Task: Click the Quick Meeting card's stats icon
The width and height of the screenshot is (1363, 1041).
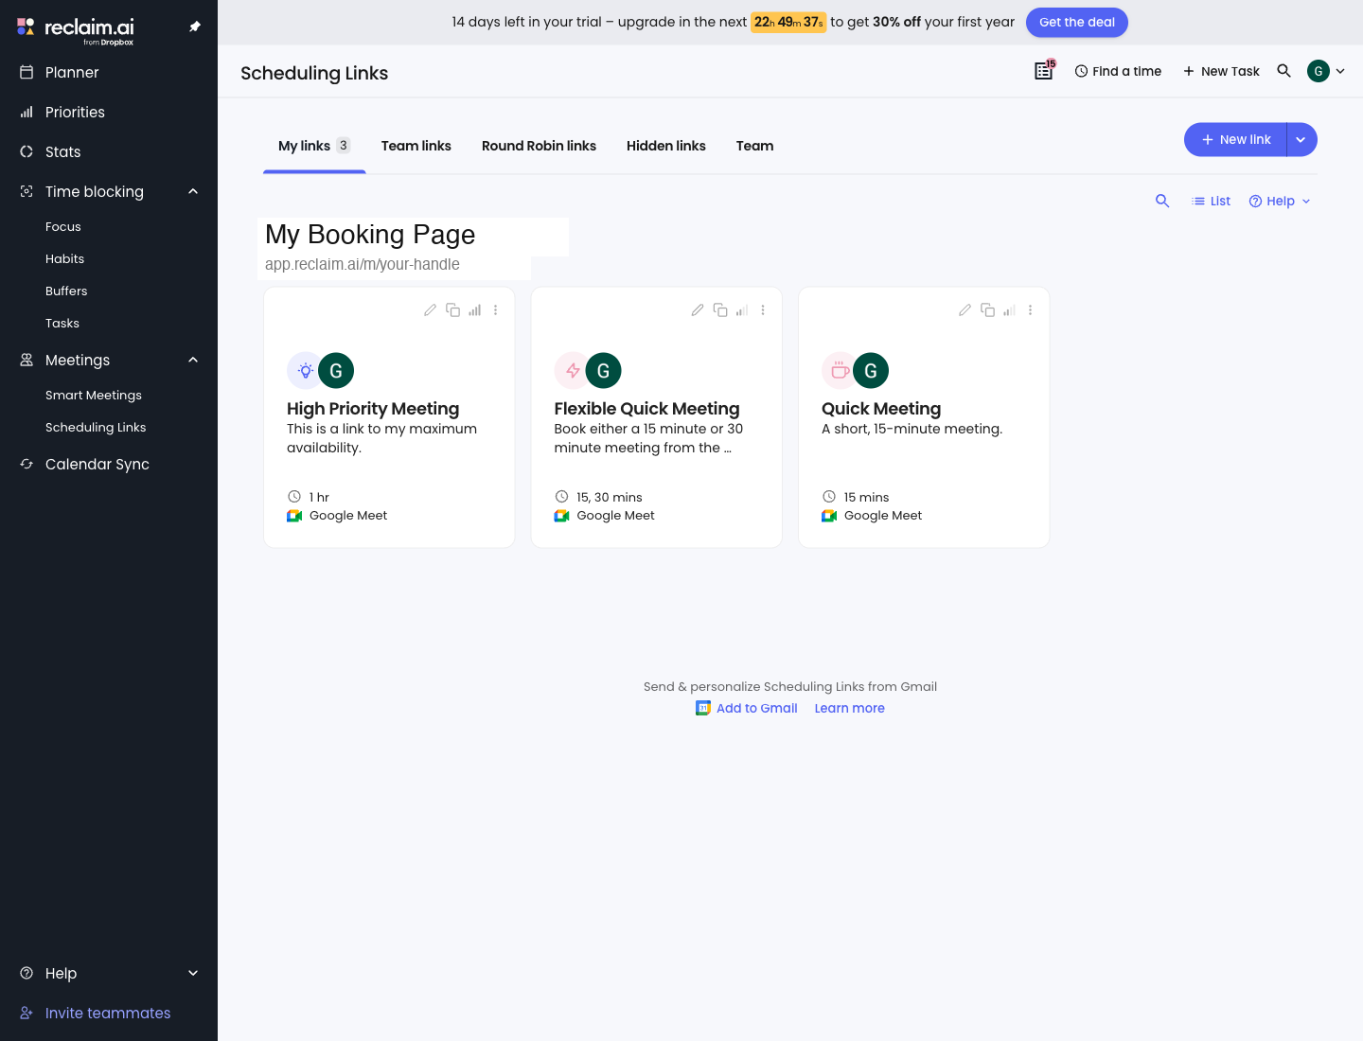Action: point(1010,309)
